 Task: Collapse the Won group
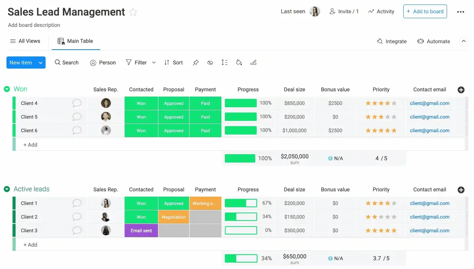[7, 89]
